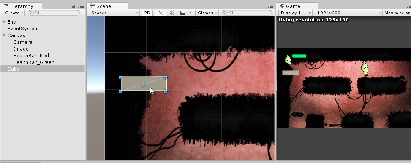Screen dimensions: 411x163
Task: Click the tan cube in Game view
Action: [291, 73]
